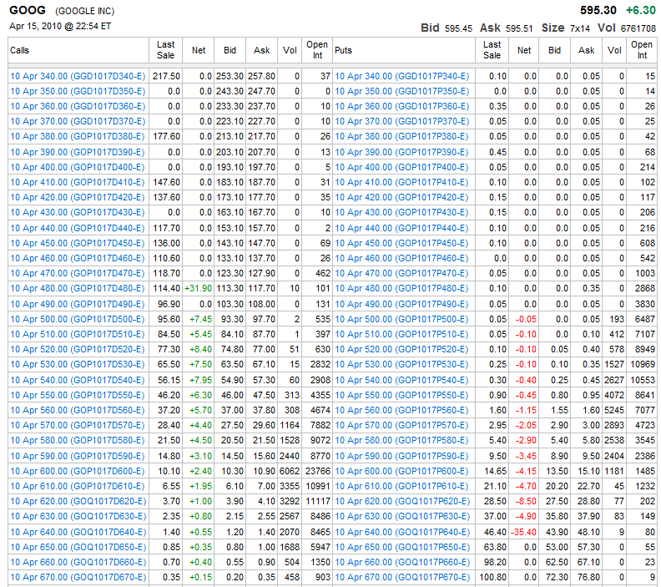
Task: Select the 10 Apr 500.00 put option link
Action: (401, 319)
